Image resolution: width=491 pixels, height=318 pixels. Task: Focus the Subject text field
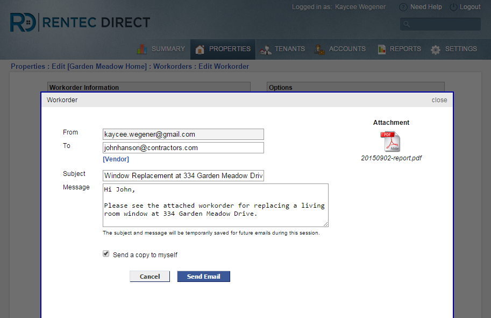click(183, 176)
